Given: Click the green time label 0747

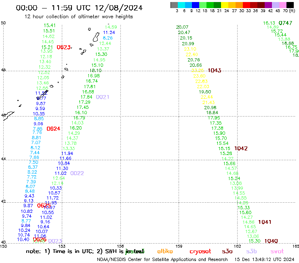Looking at the screenshot, I should point(285,23).
